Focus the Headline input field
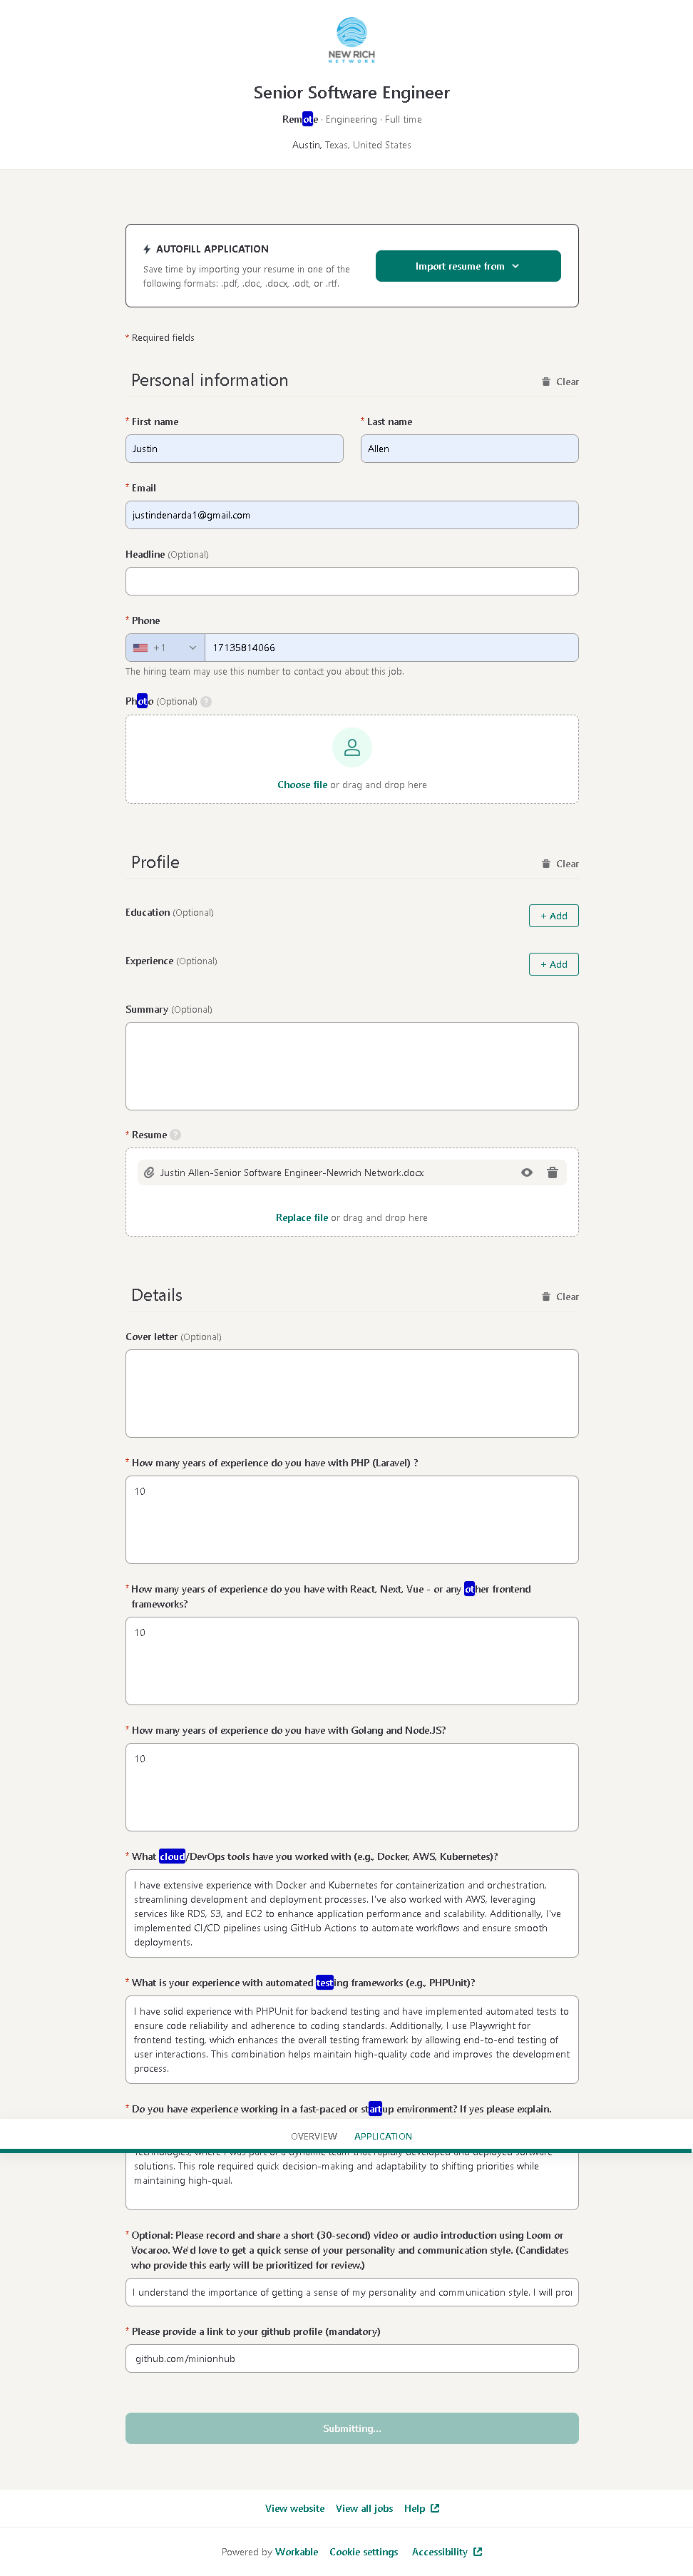The height and width of the screenshot is (2576, 693). 352,582
